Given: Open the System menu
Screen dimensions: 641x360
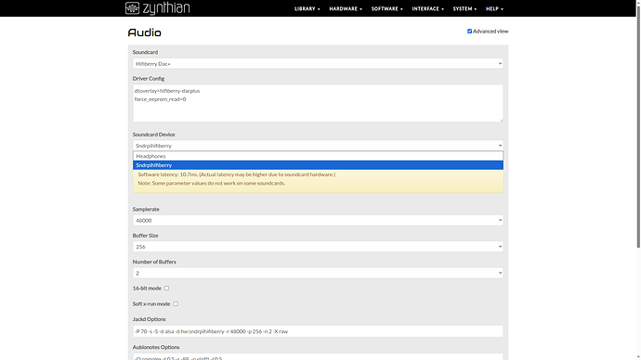Looking at the screenshot, I should pos(464,8).
